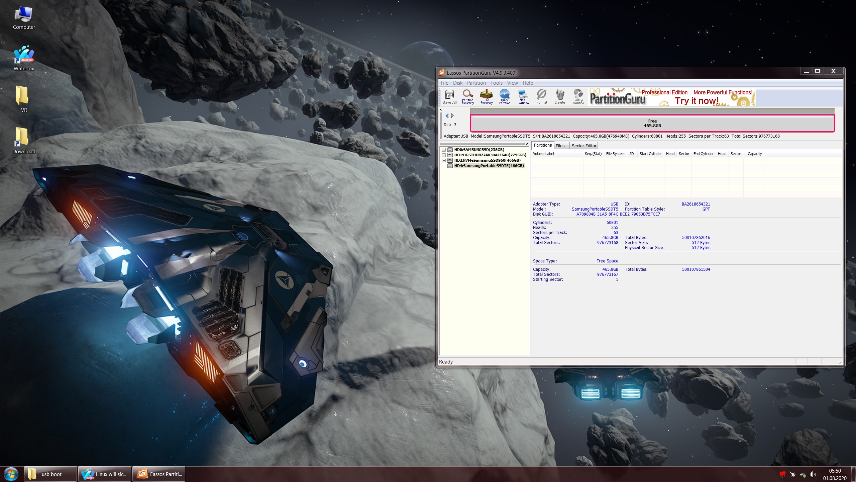This screenshot has width=856, height=482.
Task: Click the Backup Partition icon
Action: pyautogui.click(x=578, y=97)
